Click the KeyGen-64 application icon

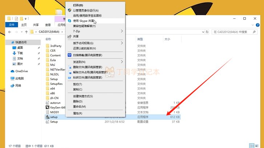48,108
